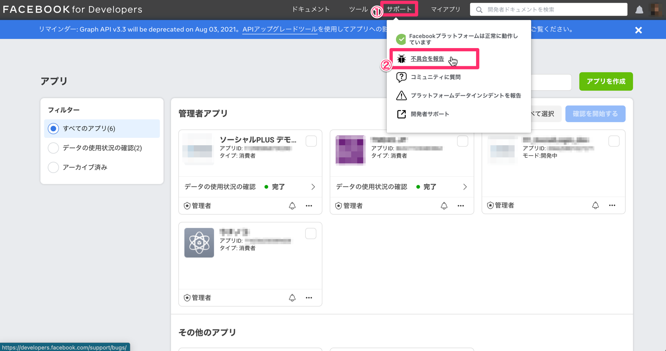Select すべてのアプリ(6) filter radio
Screen dimensions: 666x351
click(53, 129)
